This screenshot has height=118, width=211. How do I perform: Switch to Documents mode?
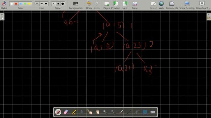point(172,5)
